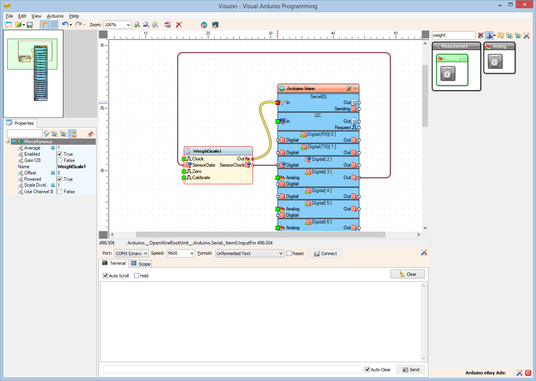Image resolution: width=536 pixels, height=381 pixels.
Task: Click the Undo arrow icon
Action: click(x=65, y=24)
